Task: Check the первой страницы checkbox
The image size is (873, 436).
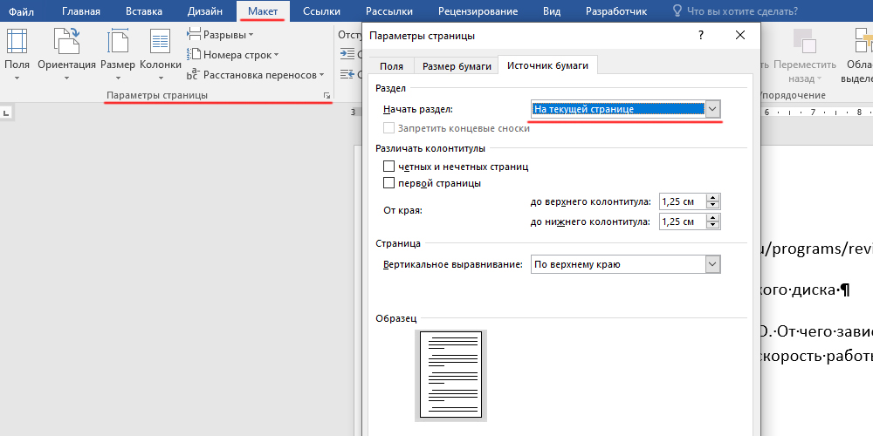Action: [x=389, y=183]
